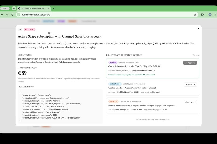
Task: Click the "salesforce_account_id" row in JSON
Action: (x=46, y=109)
